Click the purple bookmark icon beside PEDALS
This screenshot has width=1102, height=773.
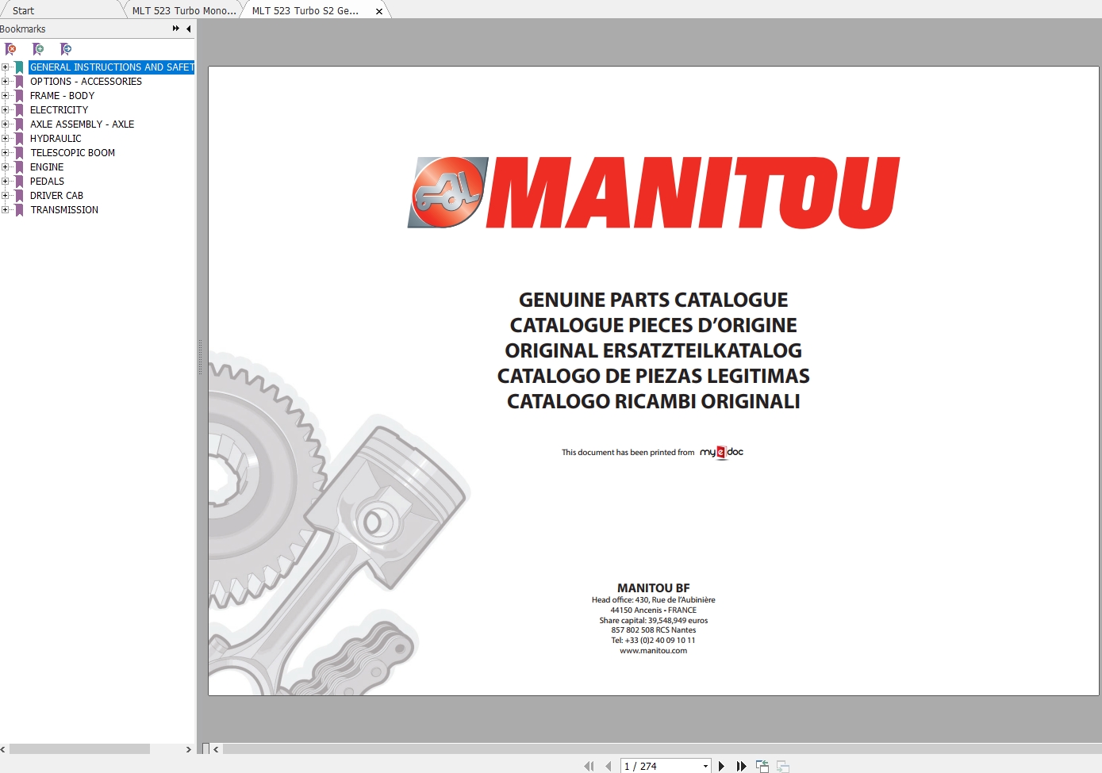(19, 182)
